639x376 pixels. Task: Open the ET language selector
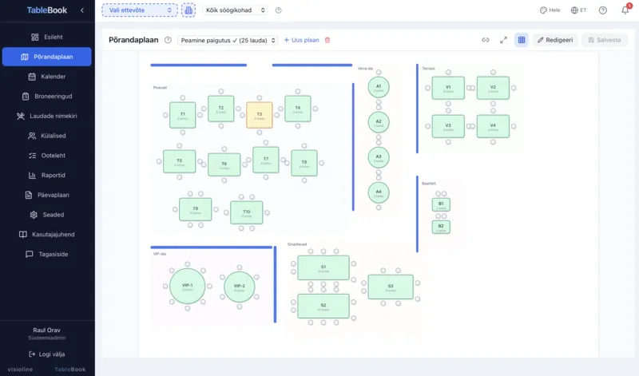[578, 10]
